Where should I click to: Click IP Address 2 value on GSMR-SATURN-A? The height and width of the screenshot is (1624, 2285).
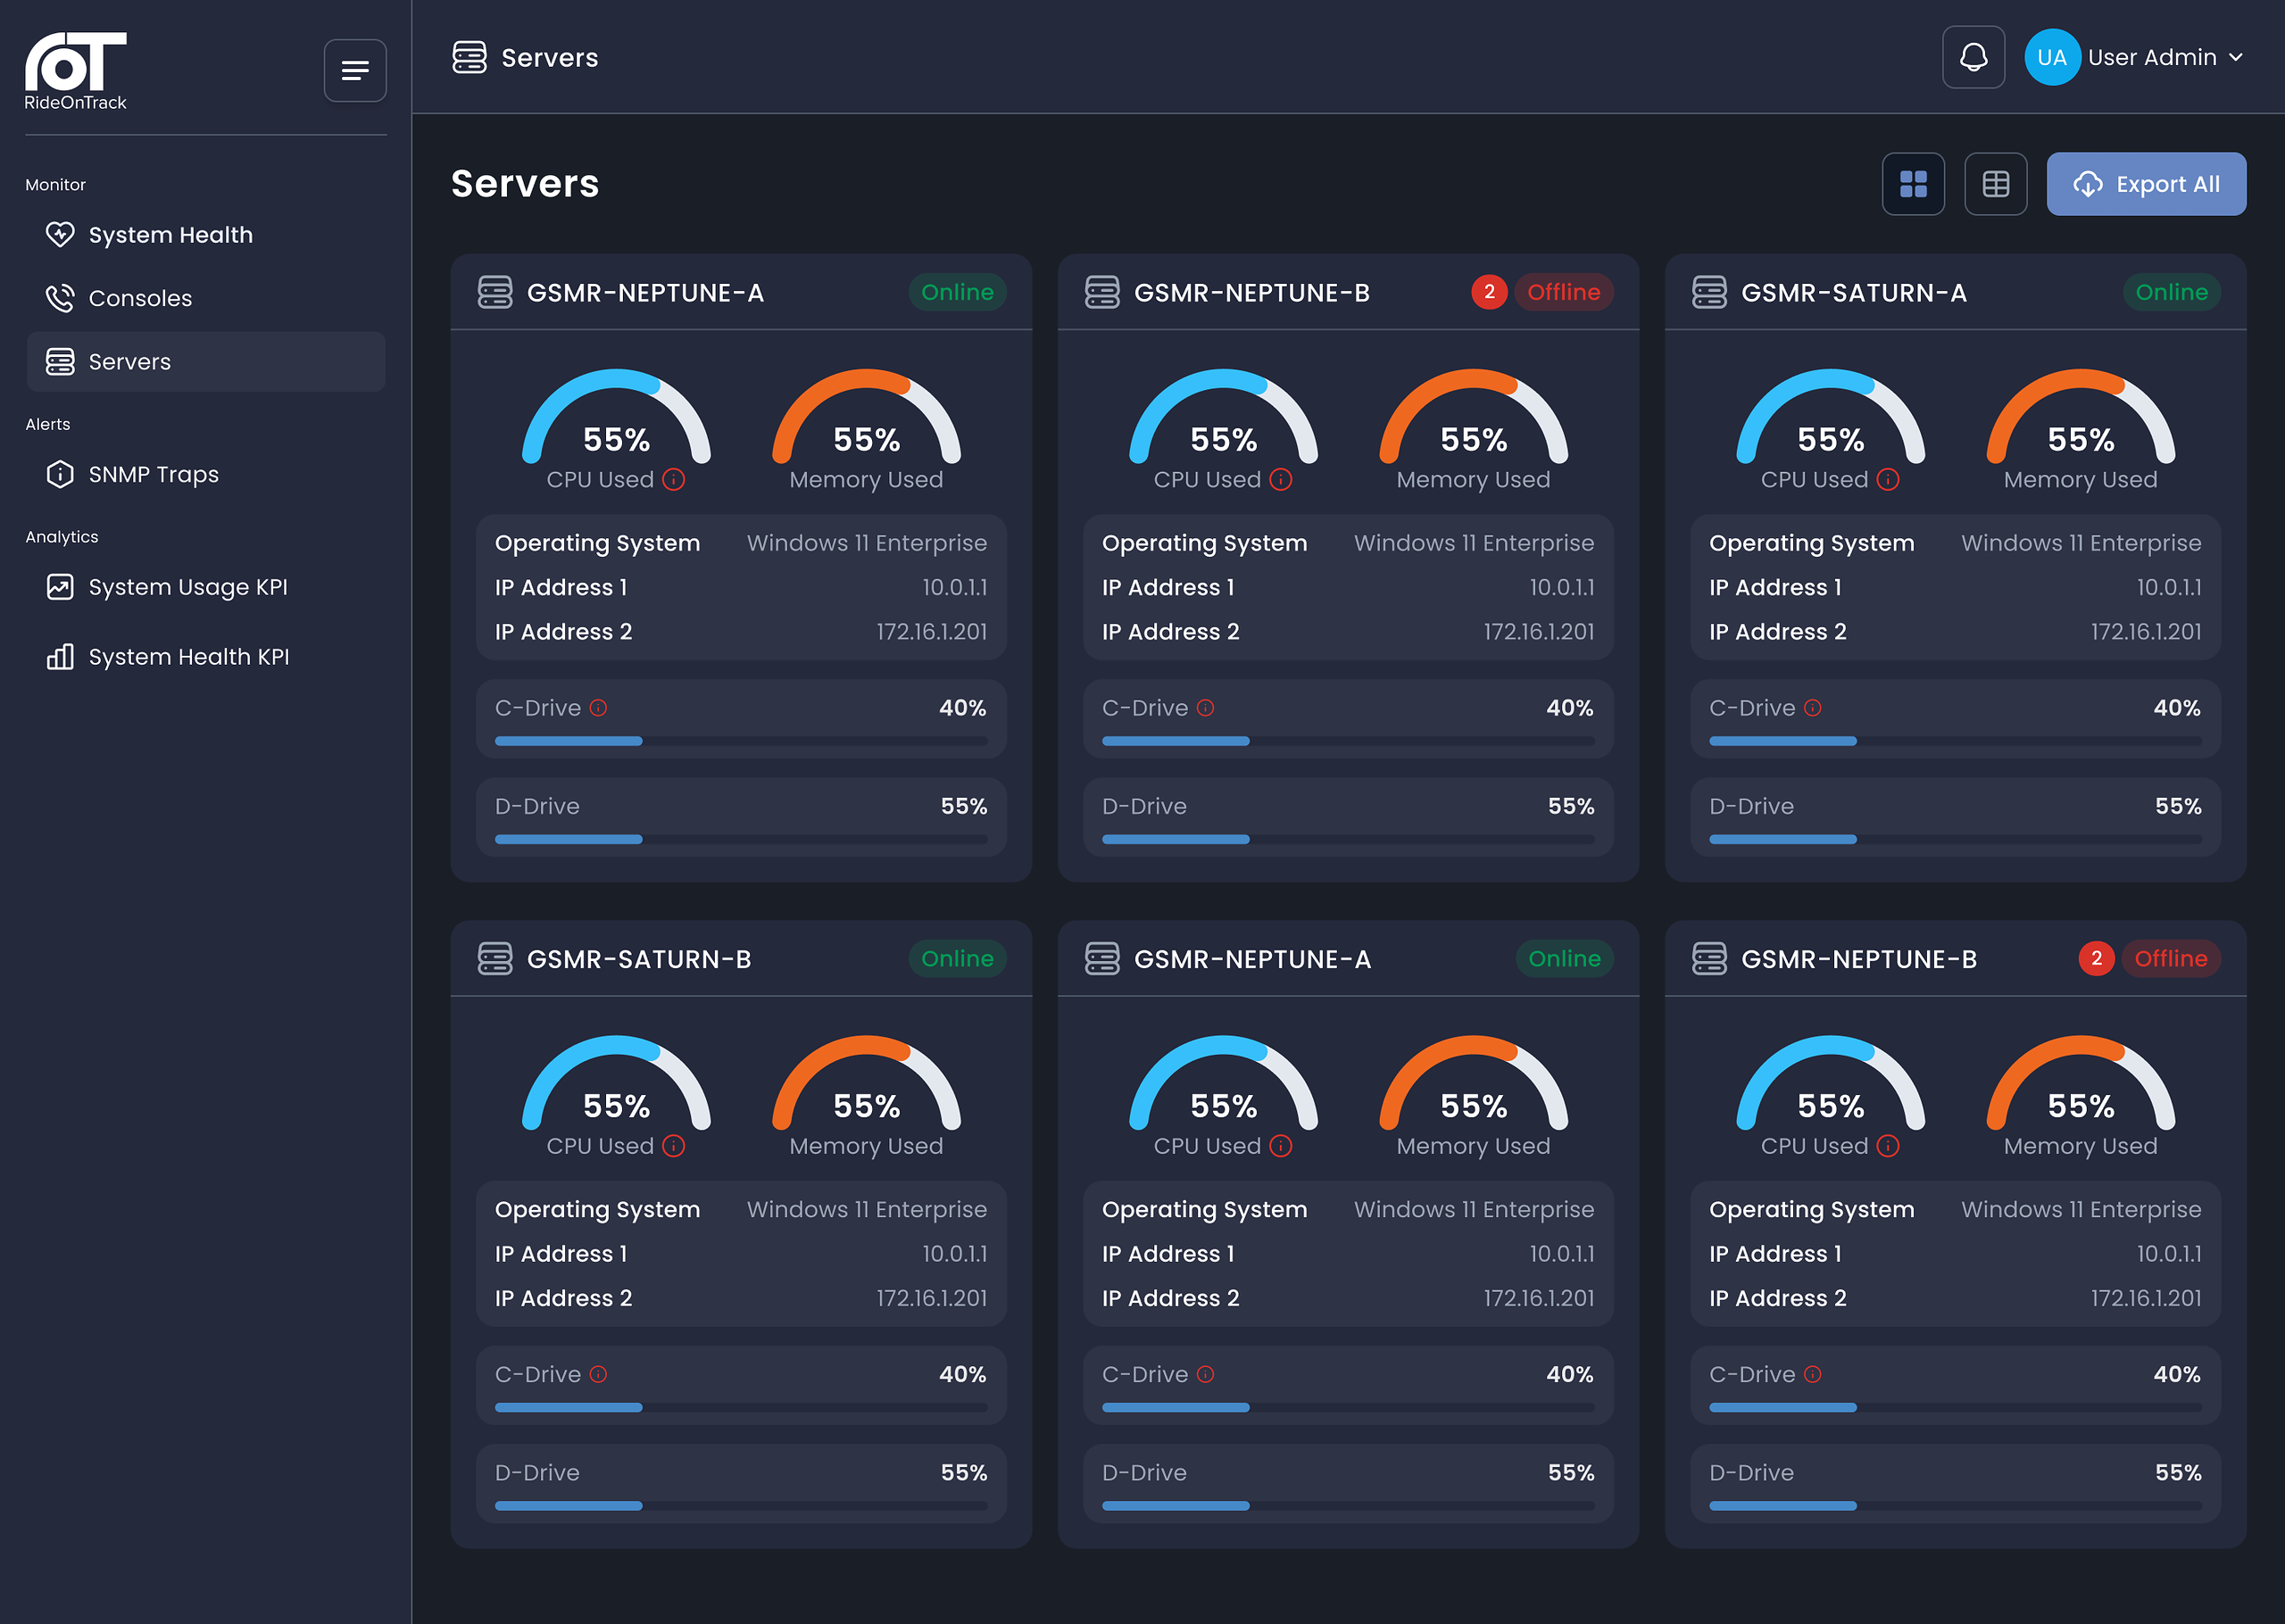2145,632
